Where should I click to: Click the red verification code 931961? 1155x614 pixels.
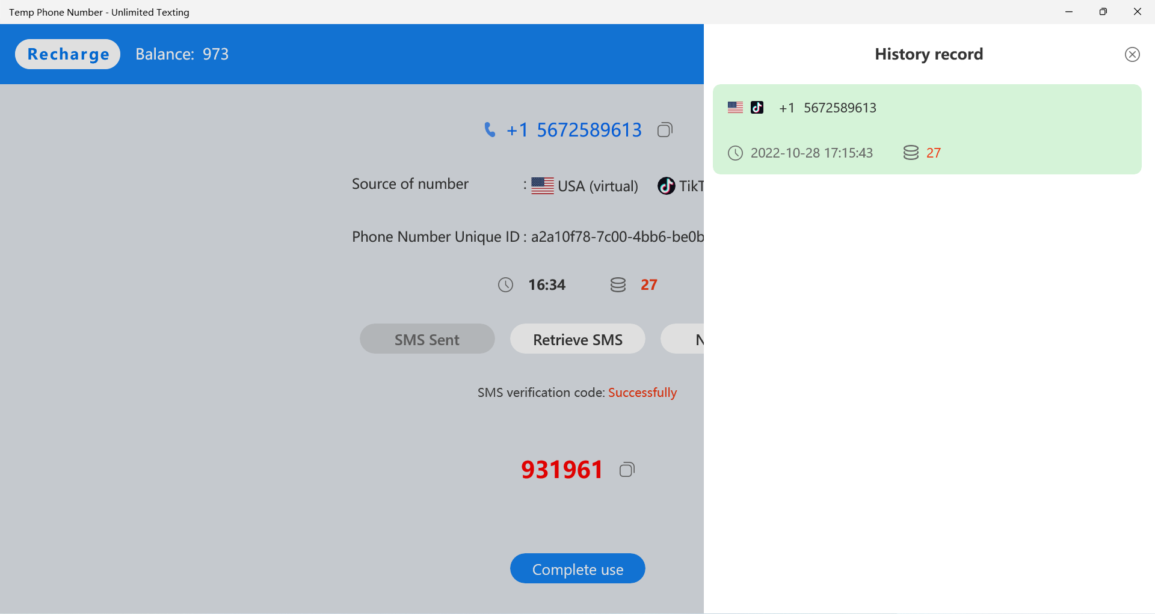coord(561,469)
